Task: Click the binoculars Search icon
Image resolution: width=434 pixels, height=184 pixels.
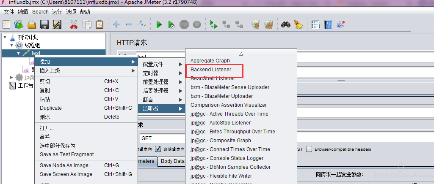Action: pos(286,25)
